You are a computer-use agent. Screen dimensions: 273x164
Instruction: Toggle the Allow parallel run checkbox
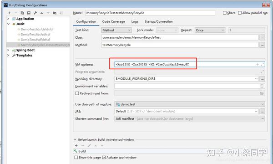(240, 13)
